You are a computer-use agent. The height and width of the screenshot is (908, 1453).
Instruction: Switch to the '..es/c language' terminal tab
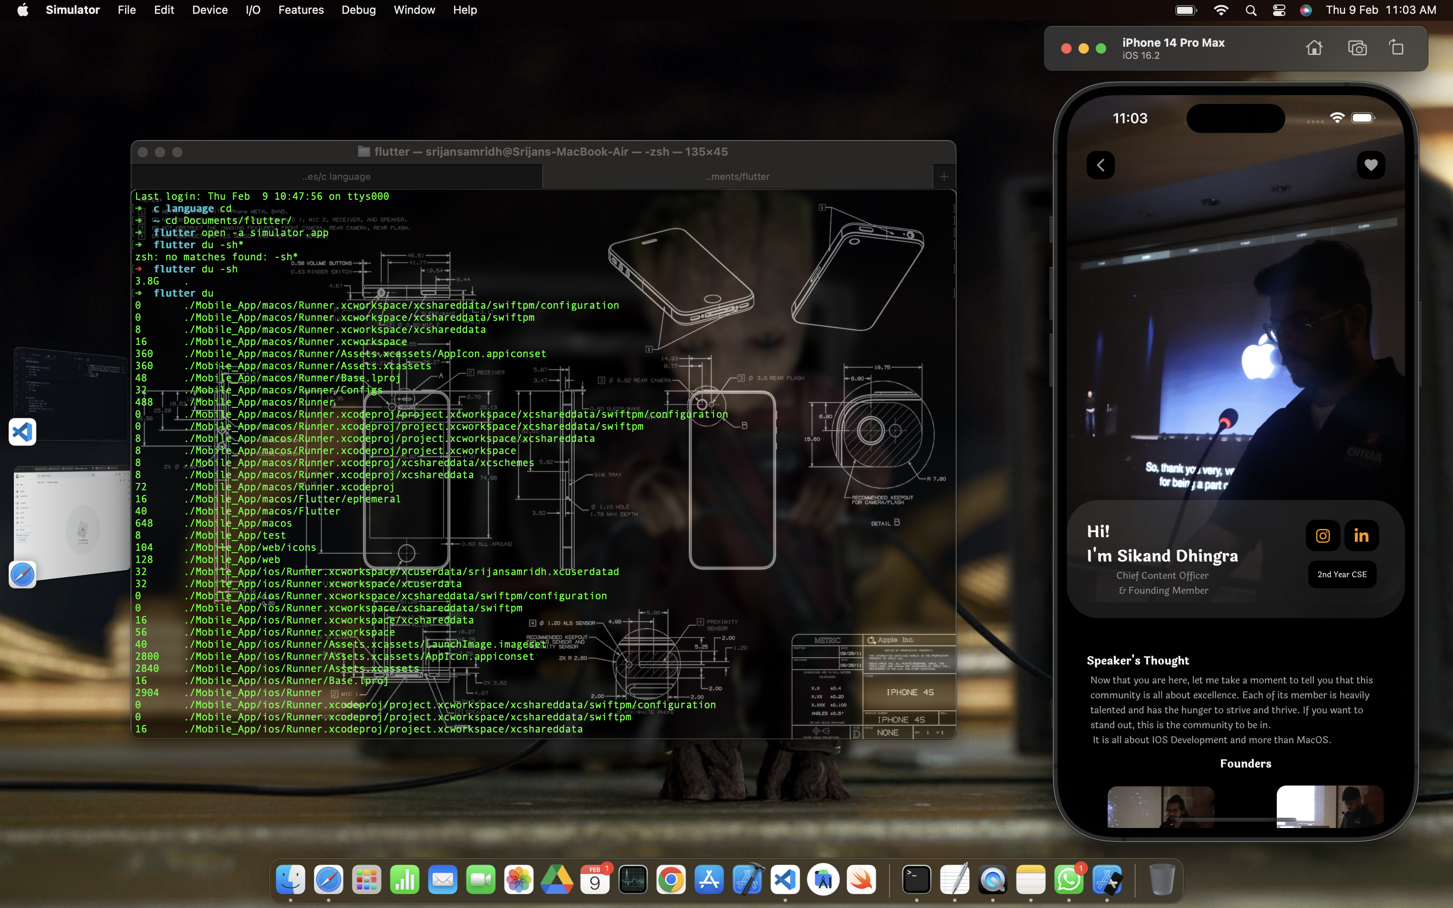(x=336, y=176)
